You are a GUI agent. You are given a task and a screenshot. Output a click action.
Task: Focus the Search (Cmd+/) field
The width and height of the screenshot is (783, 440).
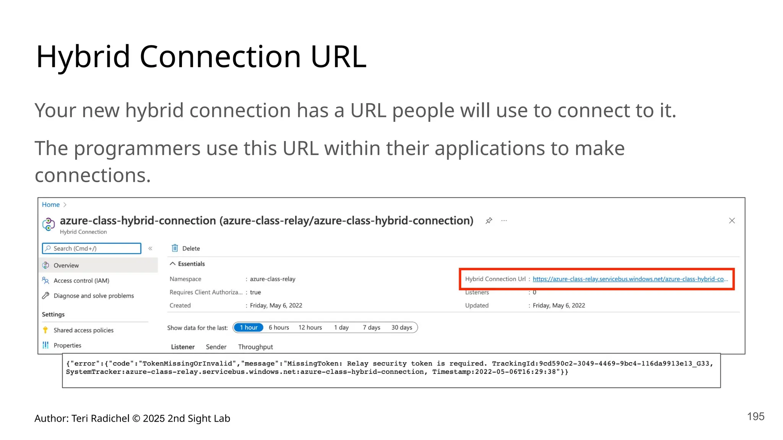pyautogui.click(x=91, y=249)
